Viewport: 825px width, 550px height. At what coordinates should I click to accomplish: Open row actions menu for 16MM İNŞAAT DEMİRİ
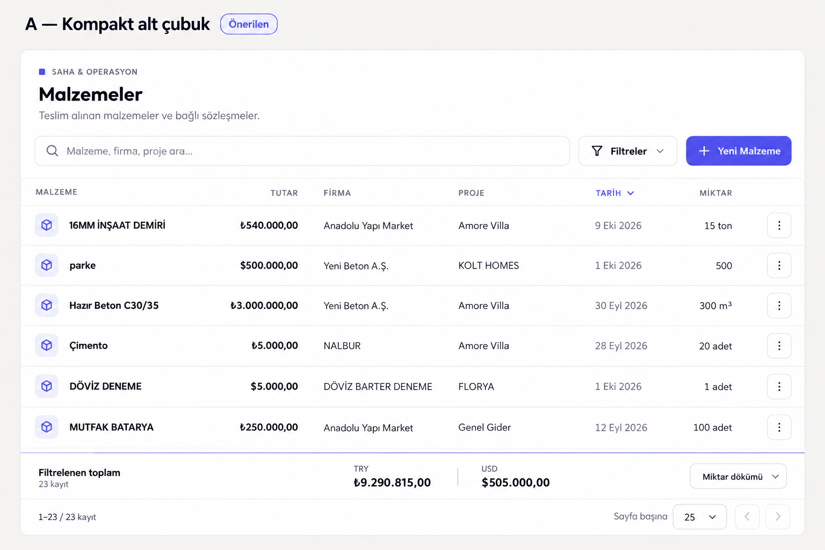pyautogui.click(x=779, y=226)
